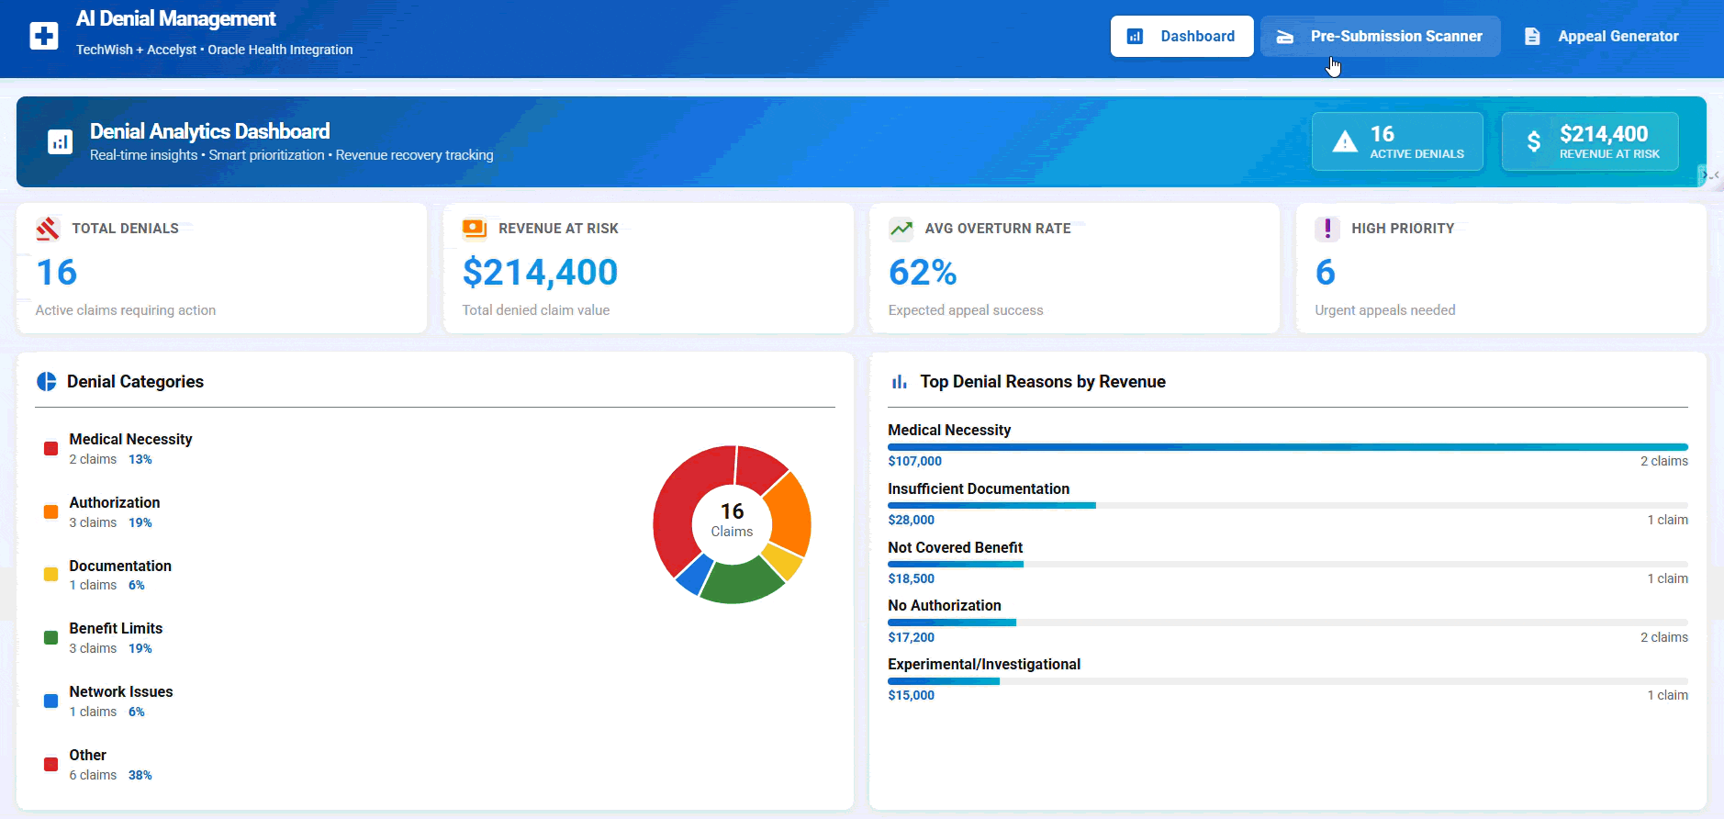Click the Total Denials gavel icon

tap(48, 229)
